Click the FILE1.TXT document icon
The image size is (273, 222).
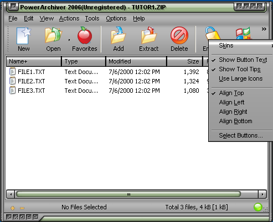pyautogui.click(x=12, y=72)
